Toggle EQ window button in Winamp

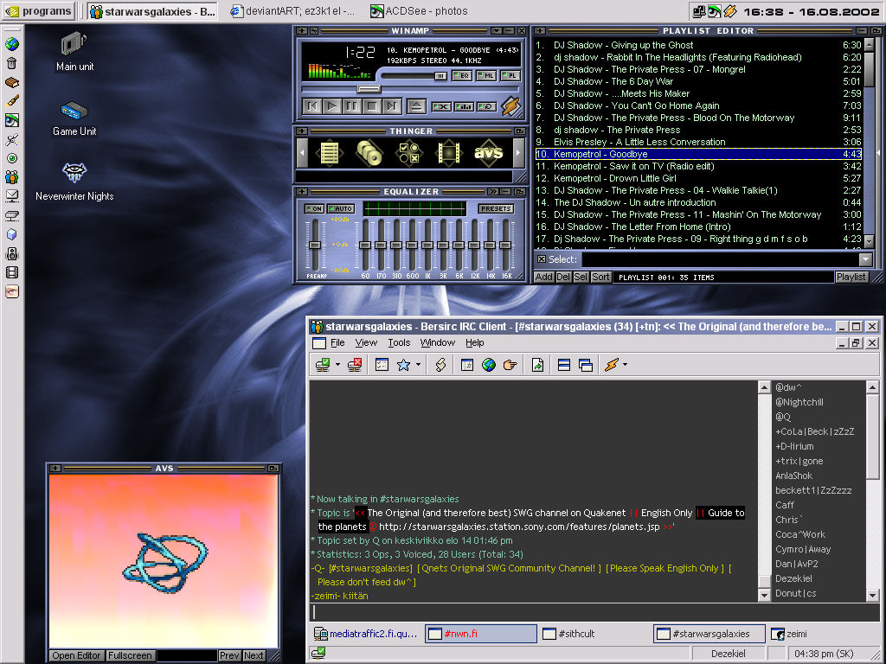point(462,76)
